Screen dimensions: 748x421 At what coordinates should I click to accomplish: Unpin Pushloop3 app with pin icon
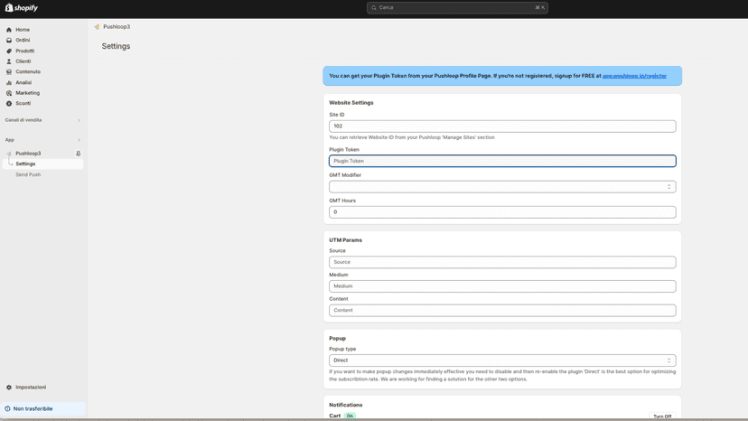click(x=79, y=154)
